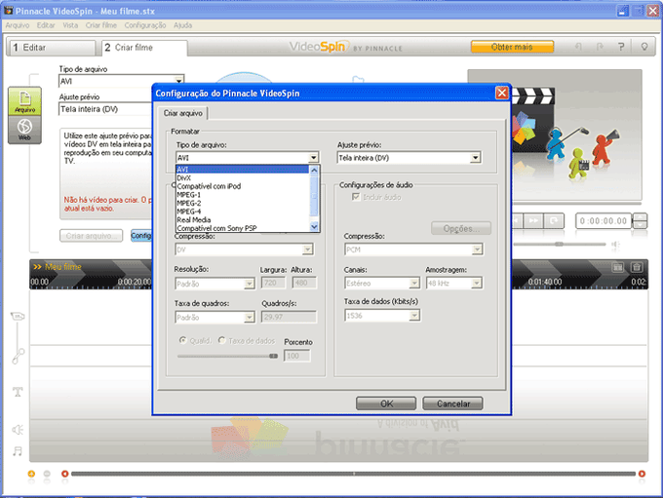Switch to the 2 Criar filme tab
663x498 pixels.
click(144, 48)
